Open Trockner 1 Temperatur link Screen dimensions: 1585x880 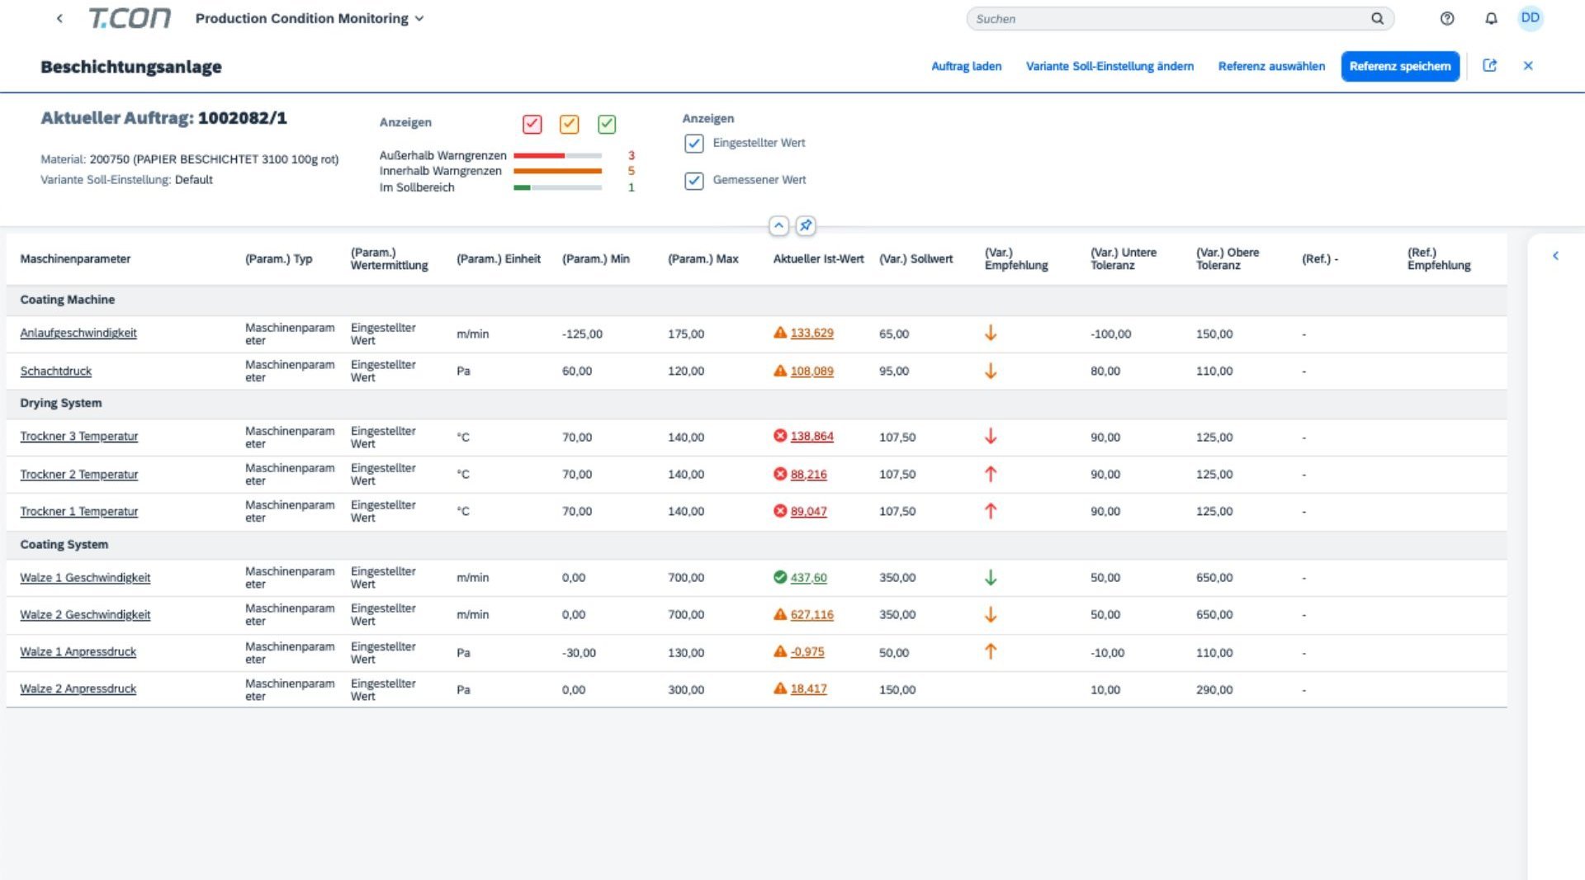(x=78, y=512)
